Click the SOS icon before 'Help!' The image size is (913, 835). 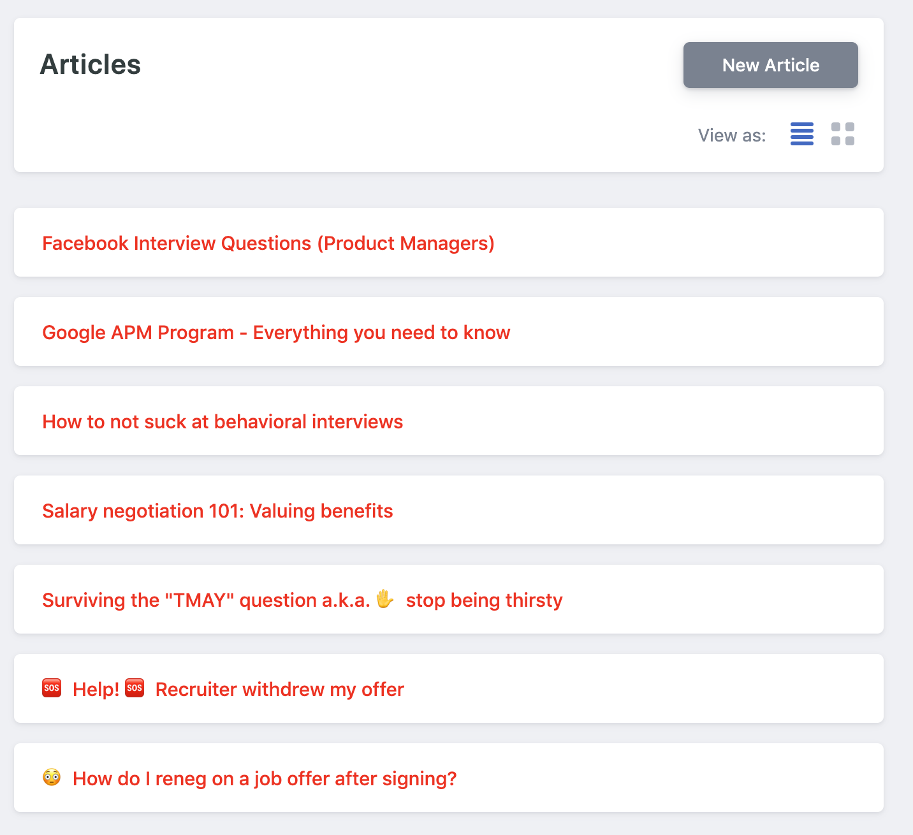[x=51, y=688]
